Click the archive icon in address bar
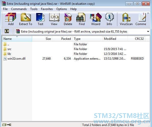The width and height of the screenshot is (152, 127). (18, 31)
